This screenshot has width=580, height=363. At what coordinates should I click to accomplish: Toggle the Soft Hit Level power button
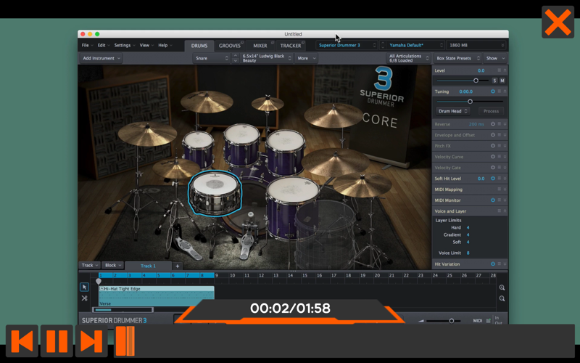click(493, 178)
